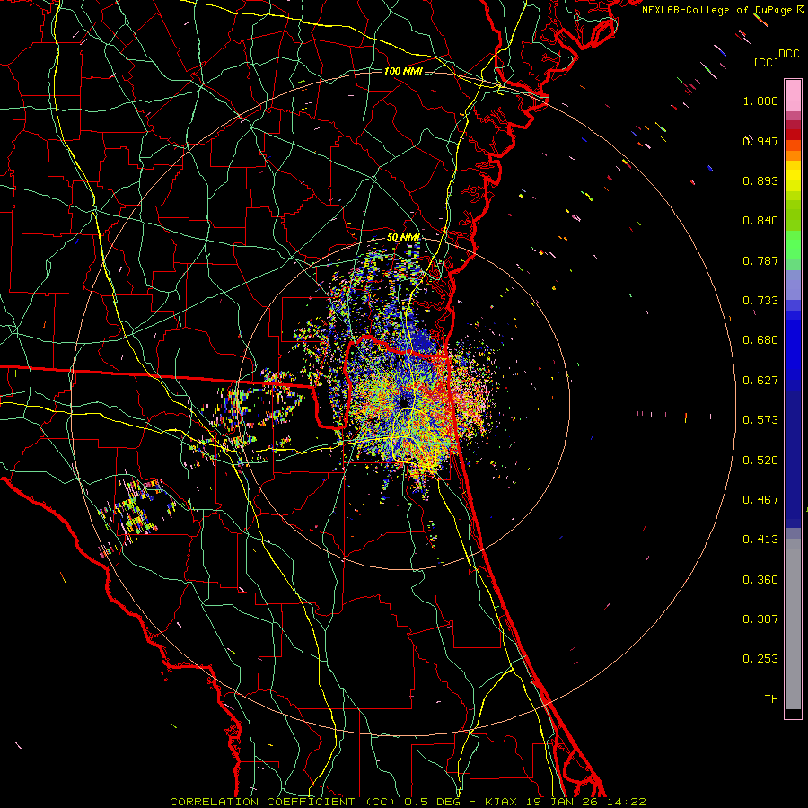
Task: Pick the gray segment of the color bar
Action: [793, 624]
